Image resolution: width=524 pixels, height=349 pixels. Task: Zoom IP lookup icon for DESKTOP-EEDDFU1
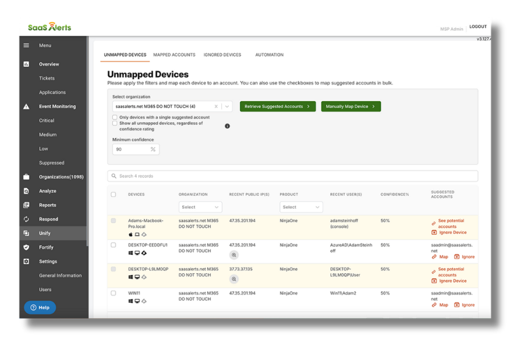pos(234,255)
